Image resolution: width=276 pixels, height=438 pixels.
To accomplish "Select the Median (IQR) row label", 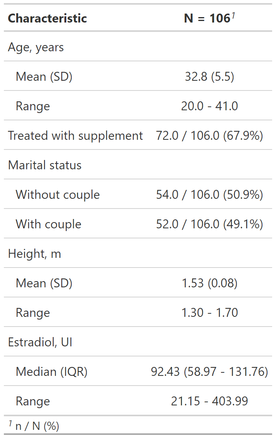I will click(52, 372).
